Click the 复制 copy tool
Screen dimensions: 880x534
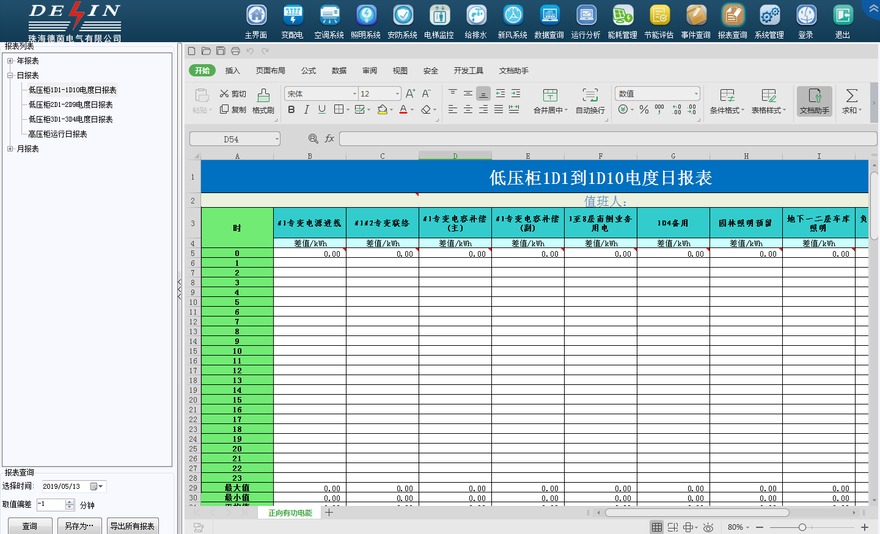pyautogui.click(x=233, y=110)
